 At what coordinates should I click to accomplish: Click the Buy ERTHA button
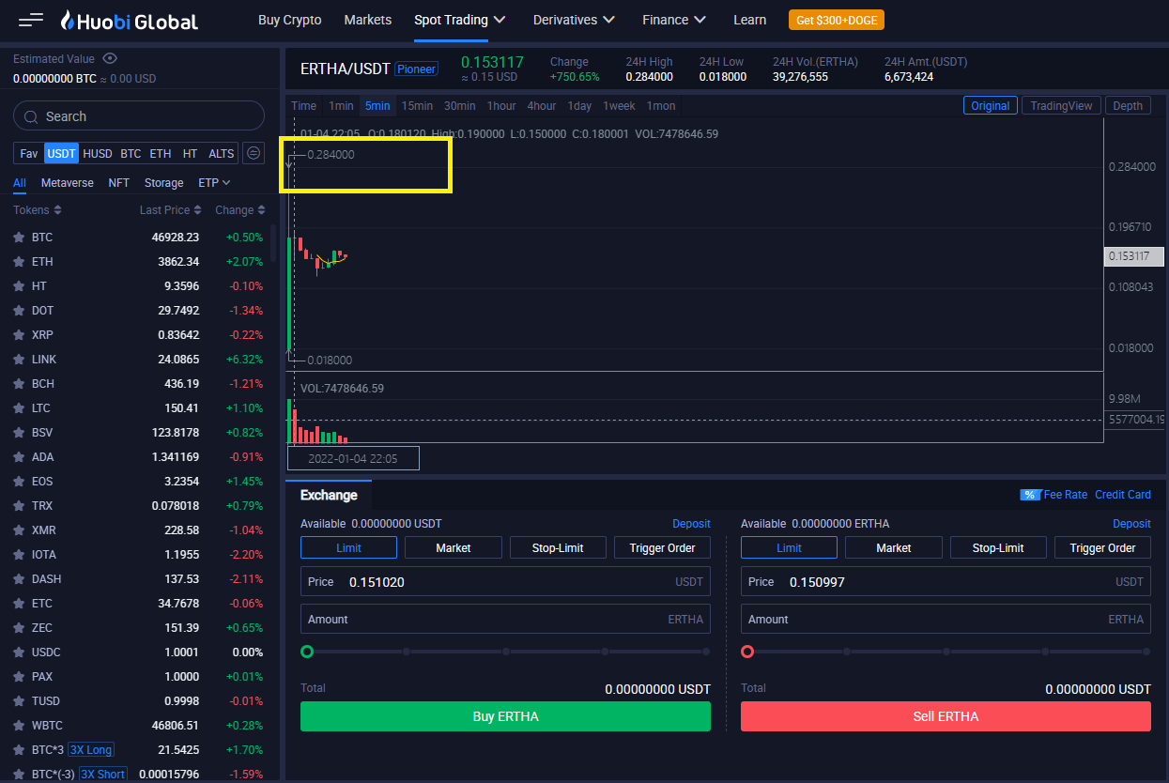click(x=505, y=716)
